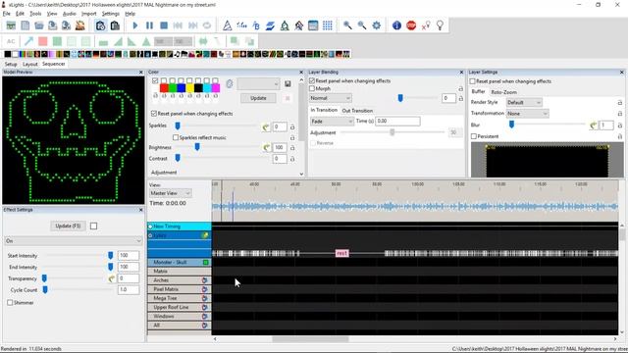Switch to the Layout tab
628x353 pixels.
pyautogui.click(x=30, y=64)
